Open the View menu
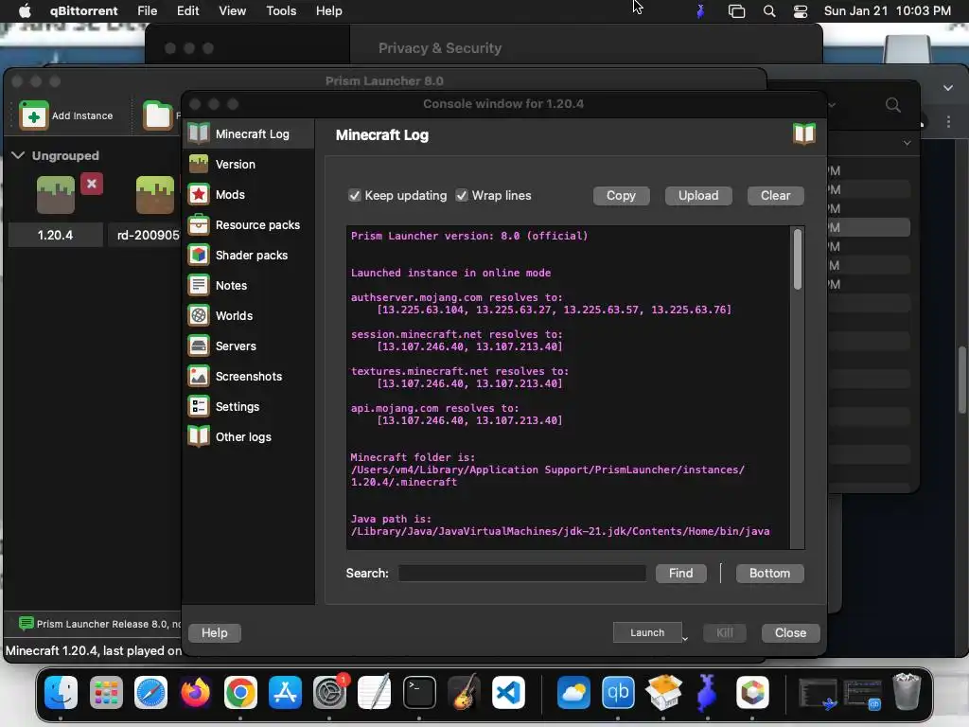This screenshot has width=969, height=727. [x=233, y=11]
